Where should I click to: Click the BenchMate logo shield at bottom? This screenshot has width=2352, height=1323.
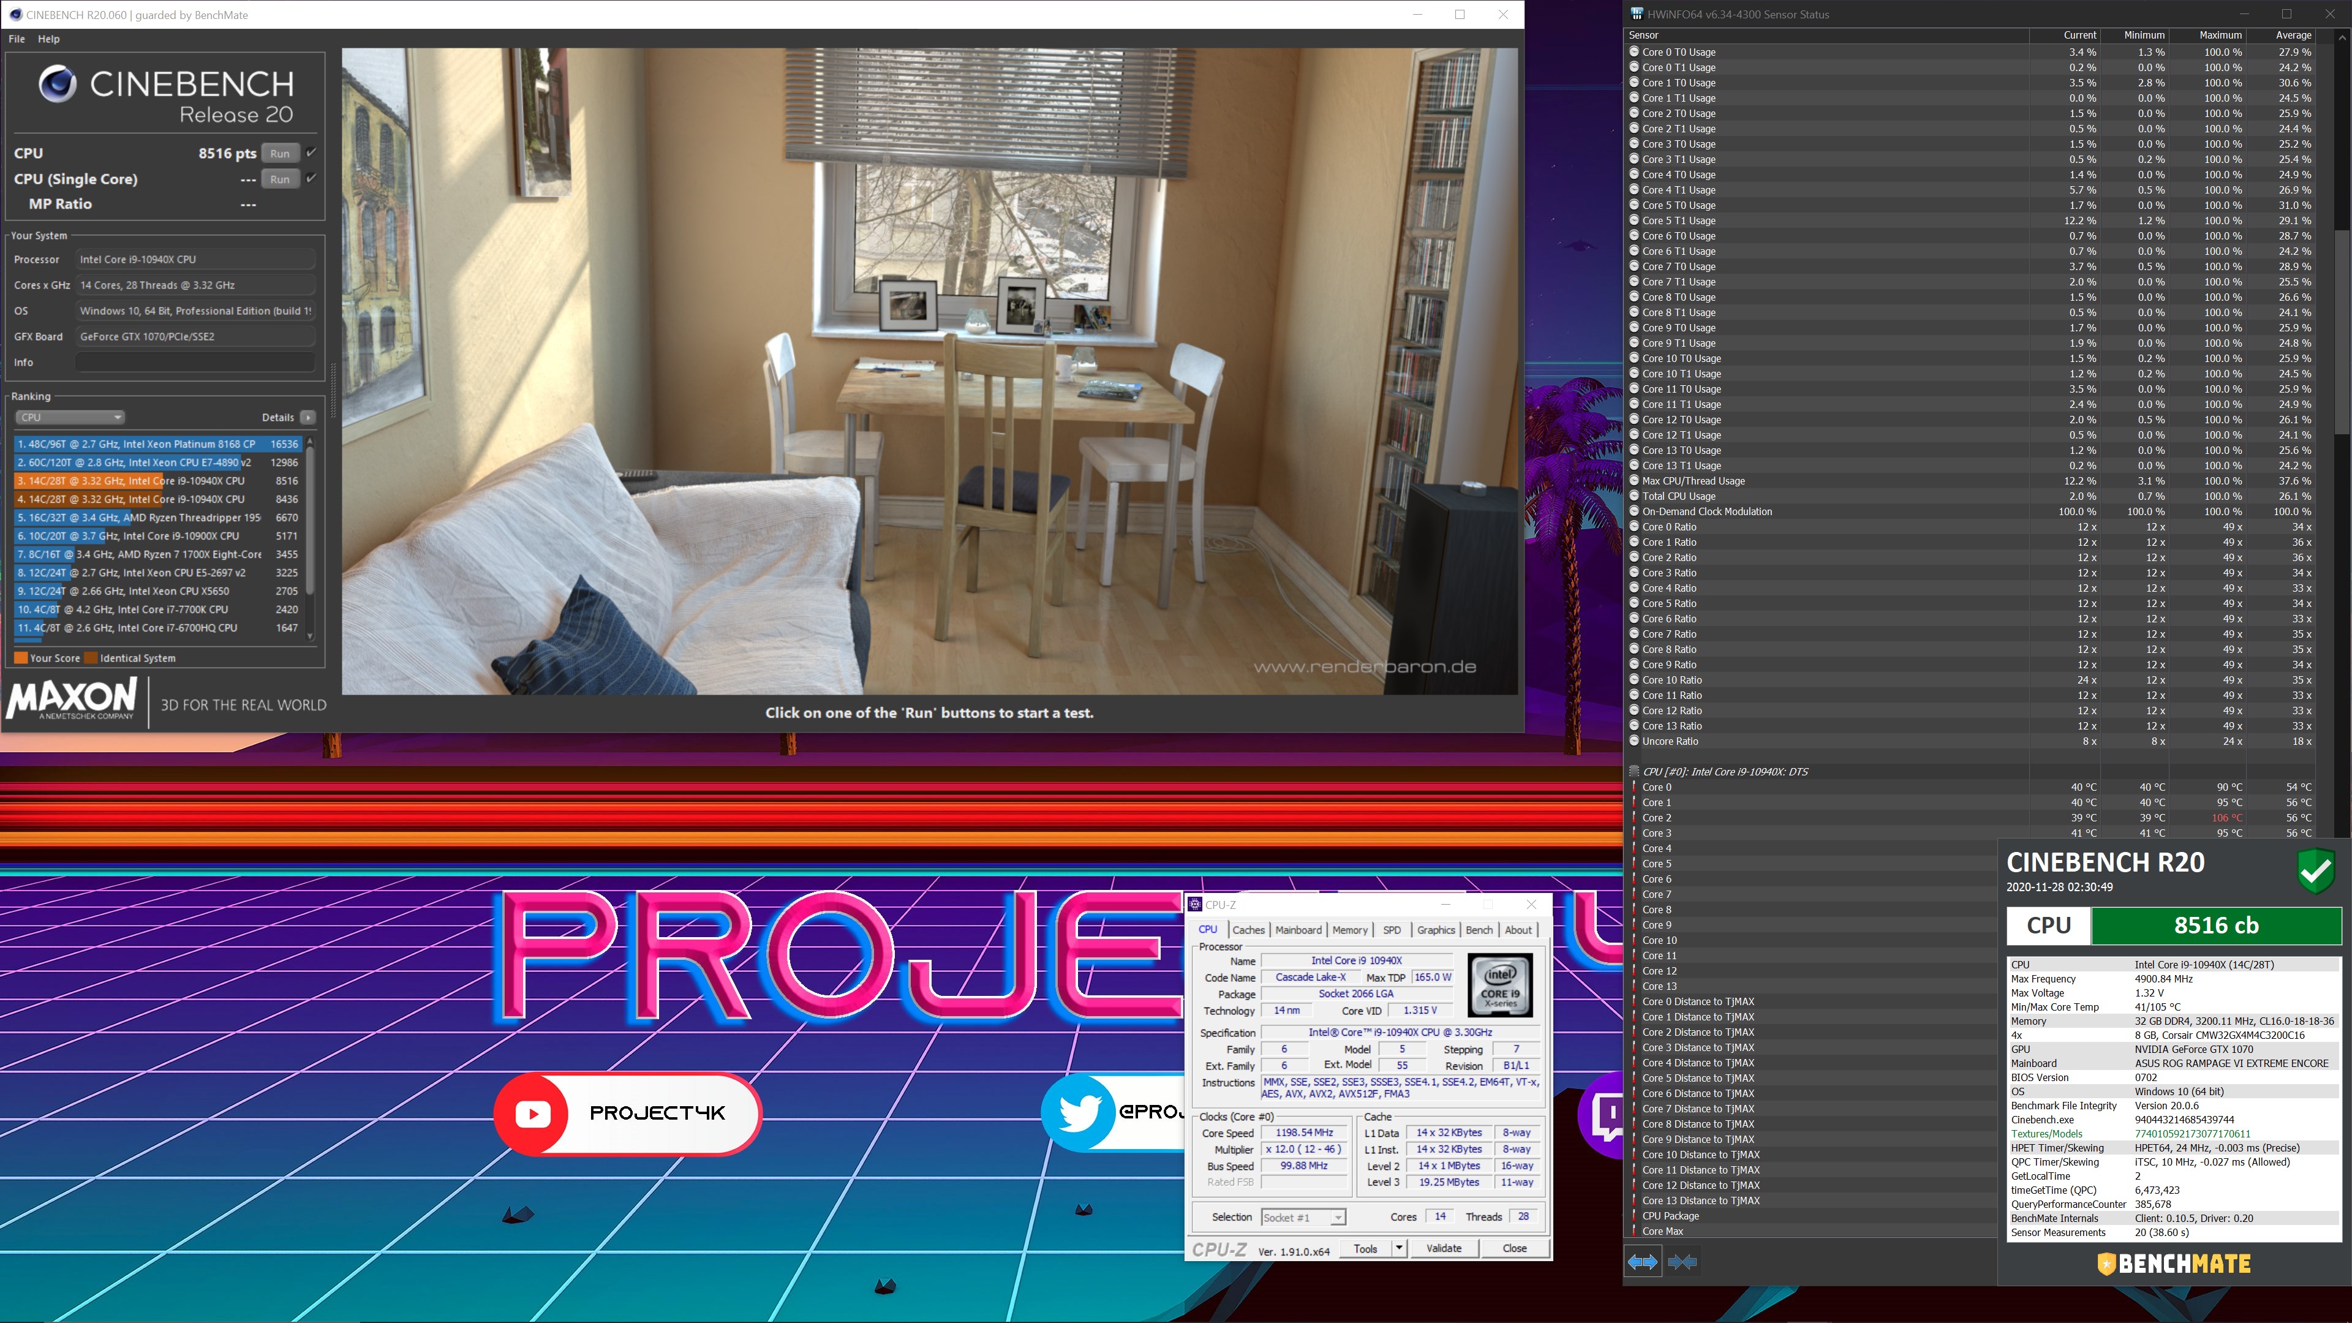[2106, 1264]
